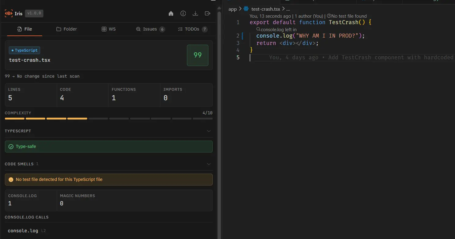Click the score 99 box
The height and width of the screenshot is (239, 455).
point(198,55)
